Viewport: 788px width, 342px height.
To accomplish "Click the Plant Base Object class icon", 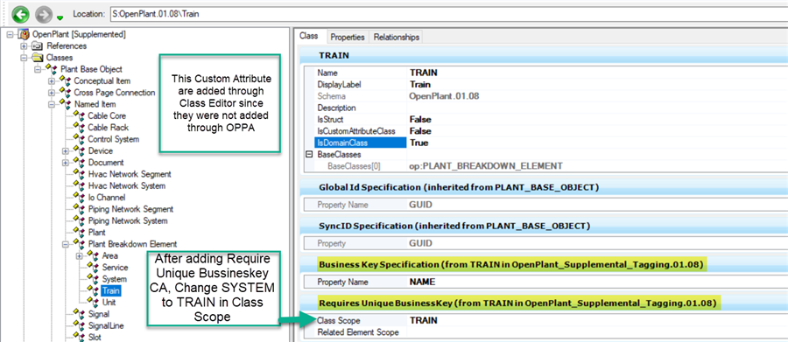I will click(52, 69).
